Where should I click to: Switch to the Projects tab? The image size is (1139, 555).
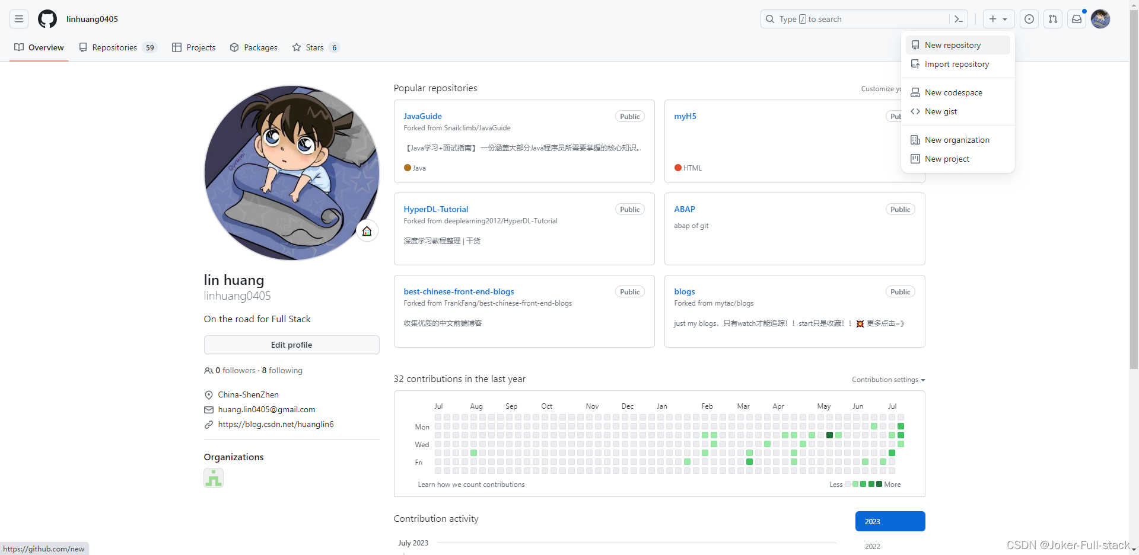[194, 47]
